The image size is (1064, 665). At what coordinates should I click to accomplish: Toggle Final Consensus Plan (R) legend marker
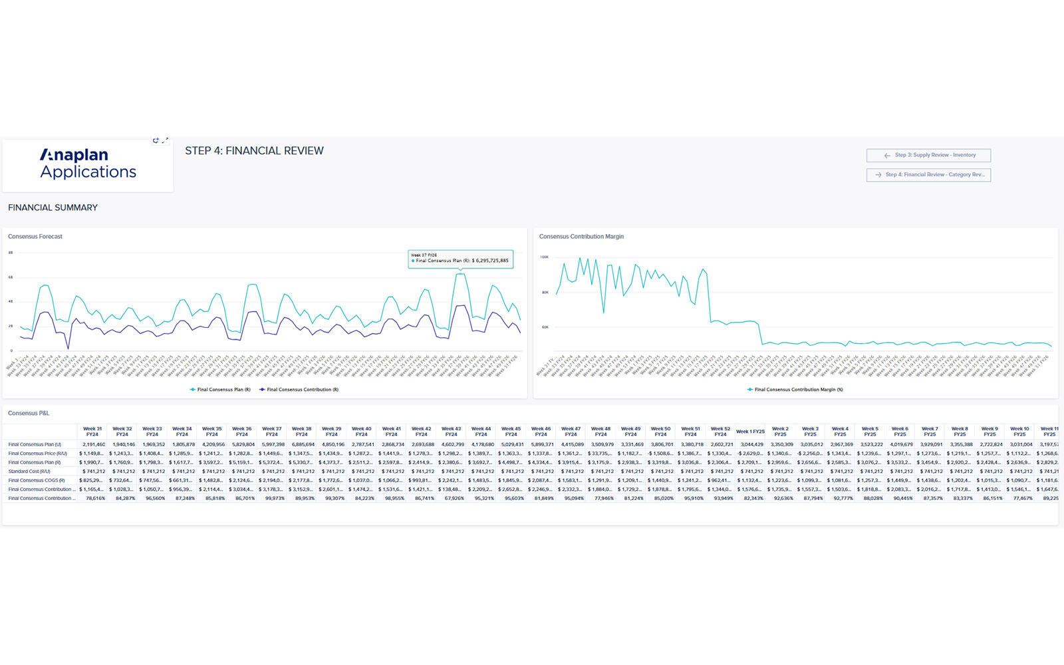193,390
